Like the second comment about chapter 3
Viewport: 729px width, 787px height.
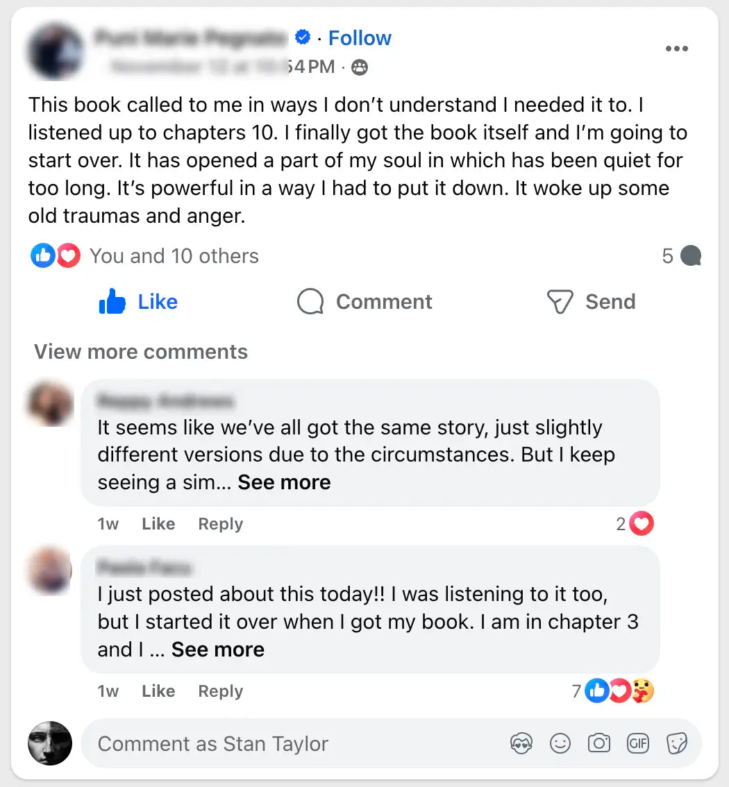(158, 691)
